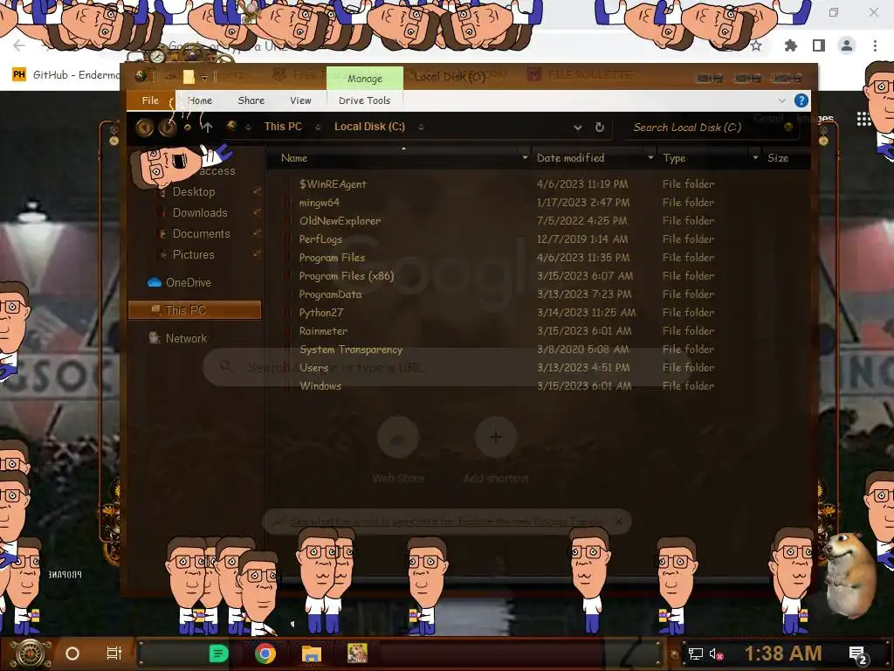This screenshot has height=671, width=894.
Task: Select Pictures in the navigation pane
Action: pos(193,254)
